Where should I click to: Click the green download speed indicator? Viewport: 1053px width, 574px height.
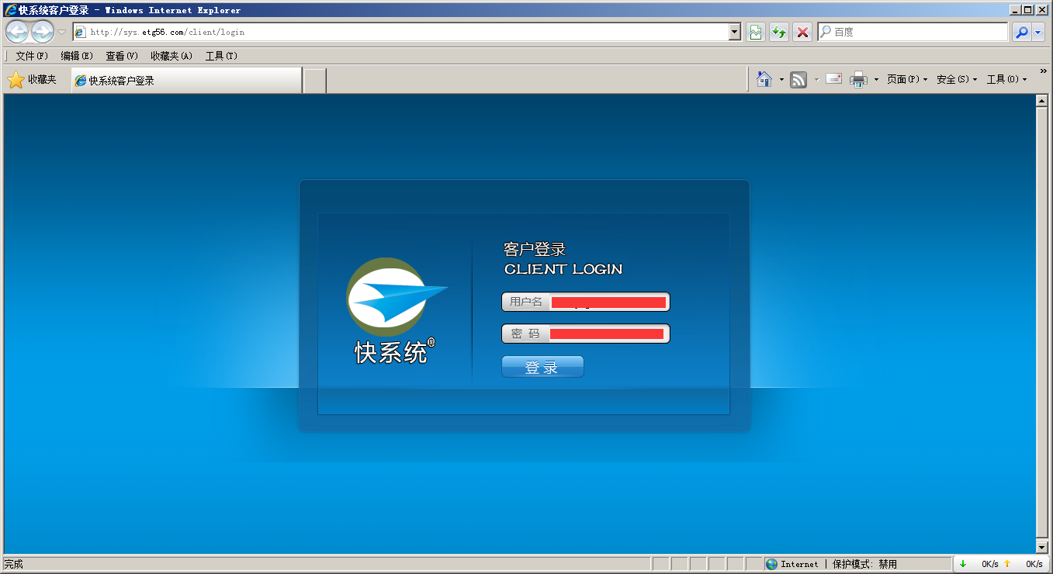click(x=964, y=564)
